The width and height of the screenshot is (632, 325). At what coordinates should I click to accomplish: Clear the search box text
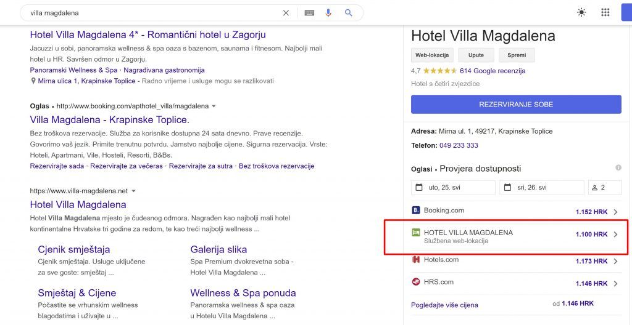point(286,13)
